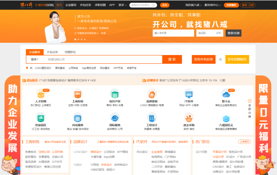Expand the 我的猪八戒 menu
The height and width of the screenshot is (175, 277).
coord(193,5)
